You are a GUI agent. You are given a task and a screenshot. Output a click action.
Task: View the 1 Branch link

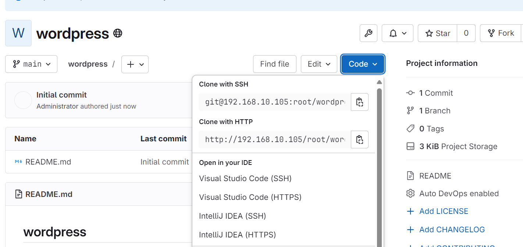coord(435,111)
